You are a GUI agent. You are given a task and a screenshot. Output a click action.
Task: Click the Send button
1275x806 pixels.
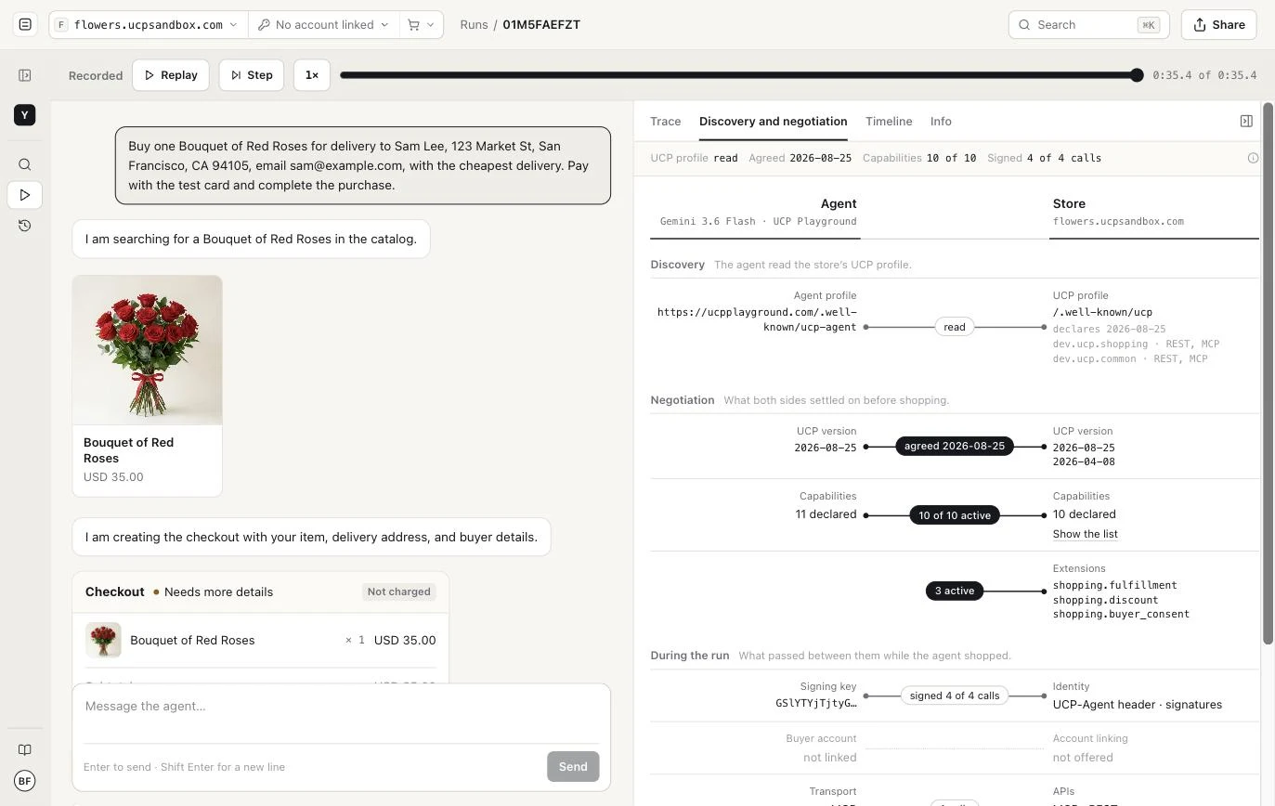pyautogui.click(x=573, y=767)
